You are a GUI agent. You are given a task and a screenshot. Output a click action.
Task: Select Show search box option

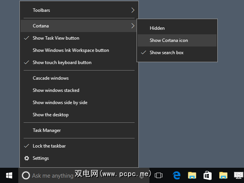pyautogui.click(x=167, y=53)
